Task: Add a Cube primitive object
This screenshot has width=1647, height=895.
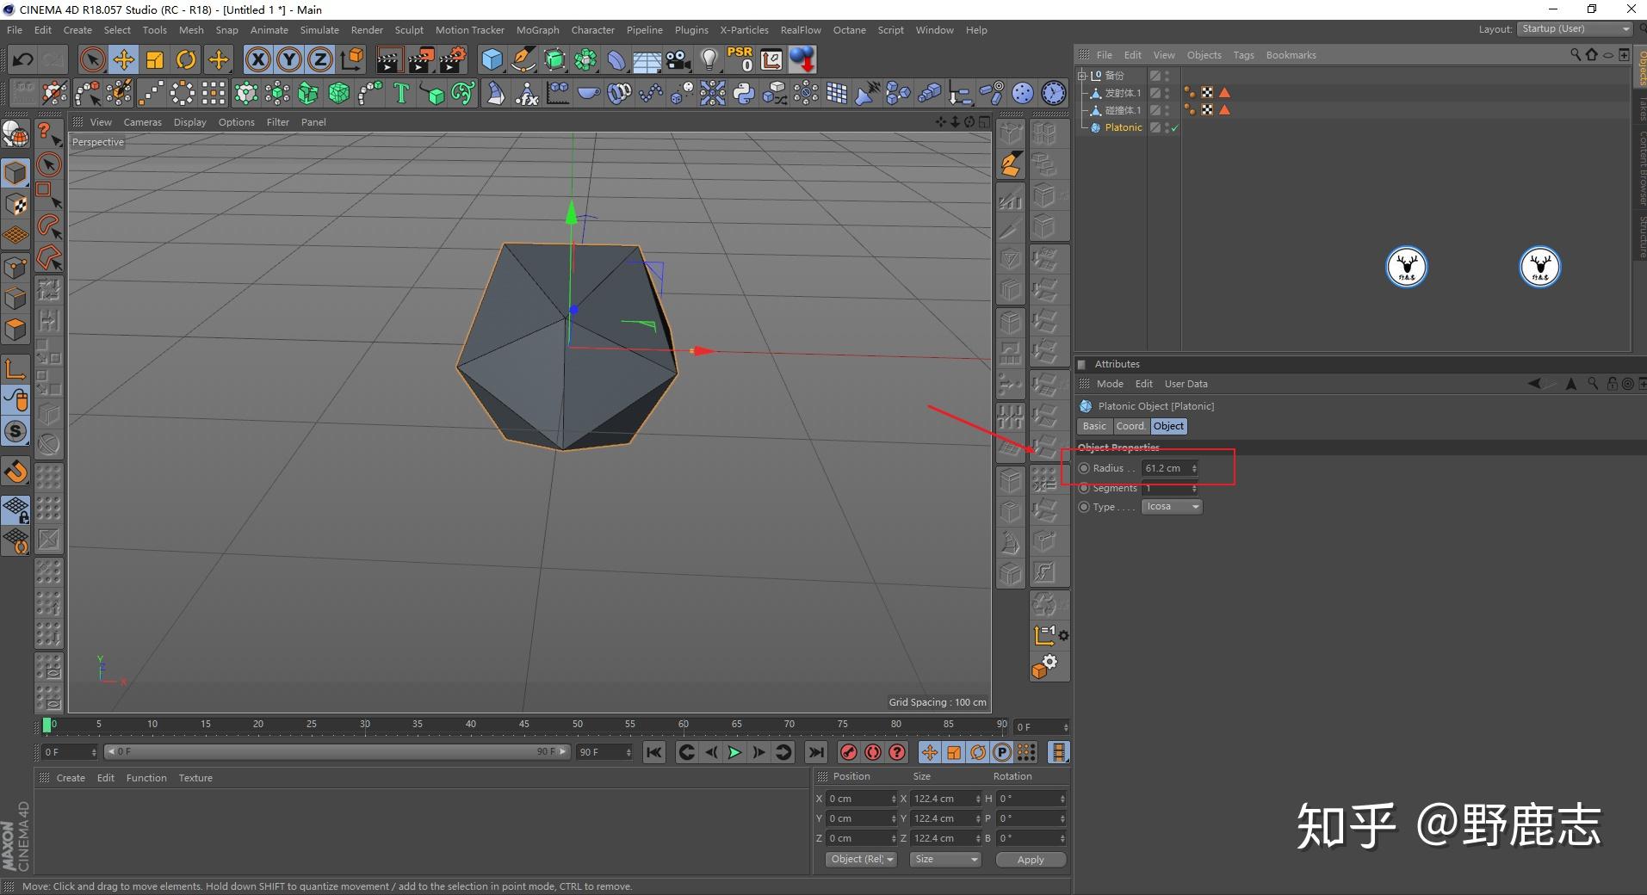Action: [492, 59]
